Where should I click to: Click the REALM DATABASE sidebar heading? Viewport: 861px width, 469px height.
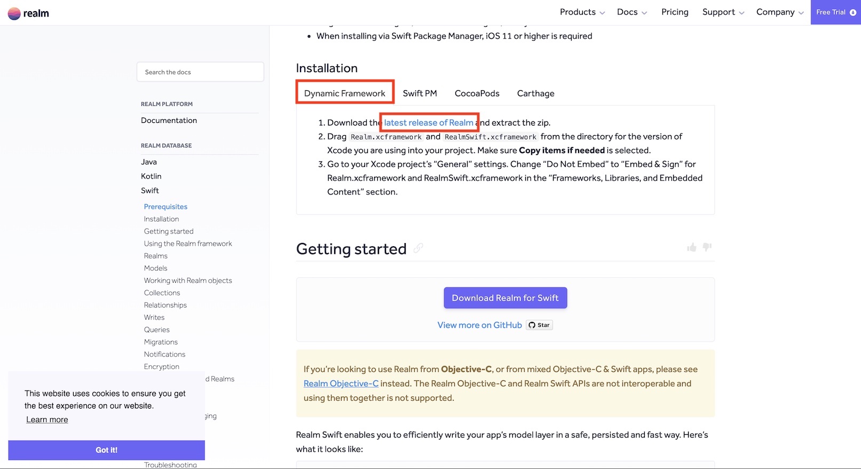point(167,145)
